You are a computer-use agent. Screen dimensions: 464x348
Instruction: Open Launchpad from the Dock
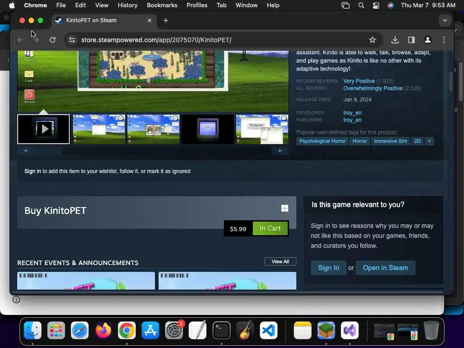(x=56, y=330)
